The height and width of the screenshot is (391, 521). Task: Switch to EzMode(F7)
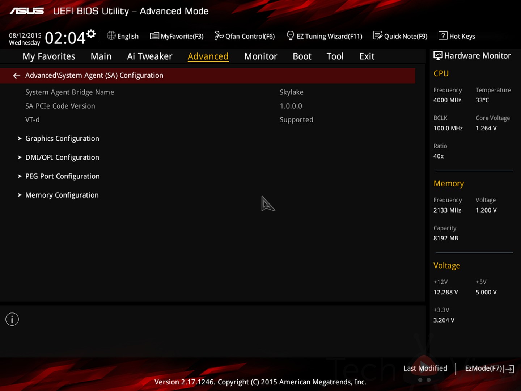[x=484, y=368]
